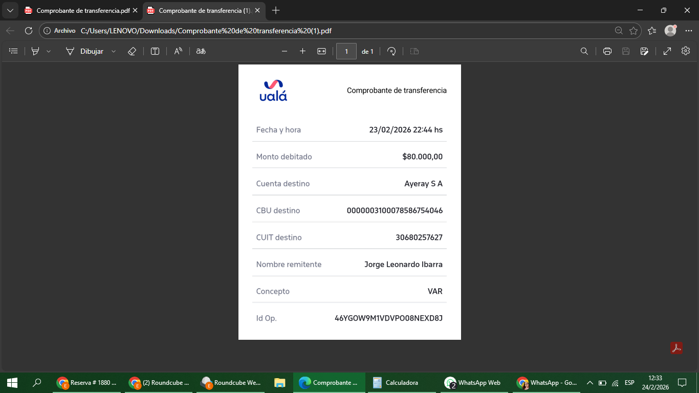Enter full screen mode

(667, 51)
